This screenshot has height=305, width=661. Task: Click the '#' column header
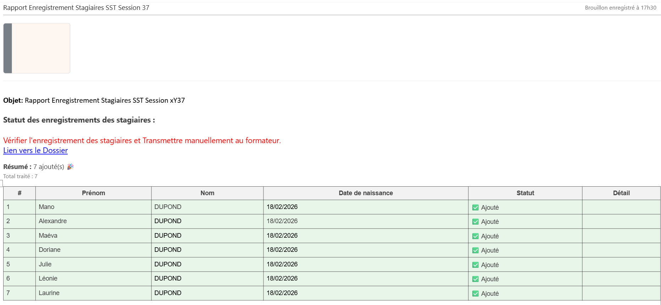point(20,193)
